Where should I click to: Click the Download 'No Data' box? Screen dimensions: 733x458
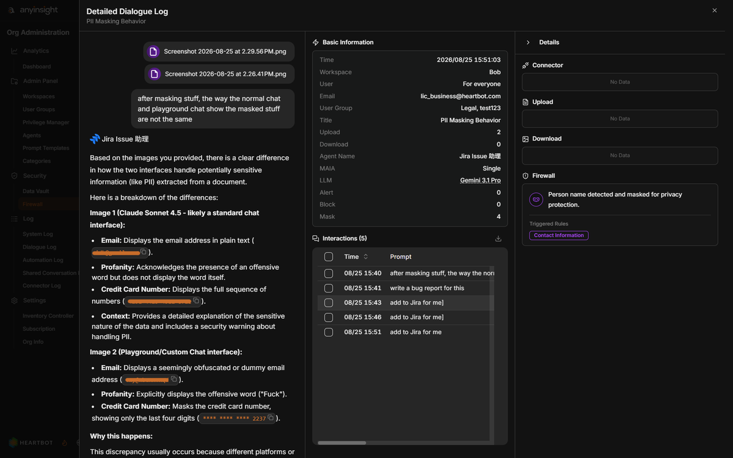pyautogui.click(x=620, y=155)
